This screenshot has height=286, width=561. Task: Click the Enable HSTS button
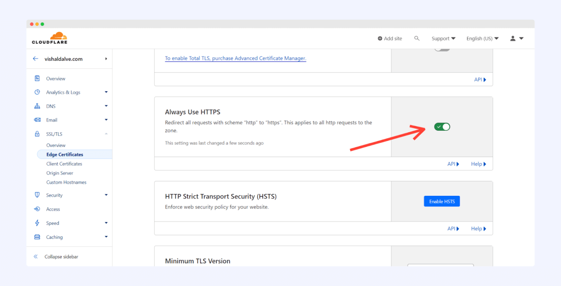point(442,201)
